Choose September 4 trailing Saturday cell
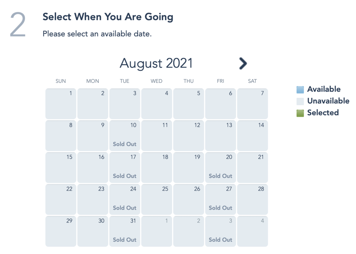Screen dimensions: 356x254 252,231
